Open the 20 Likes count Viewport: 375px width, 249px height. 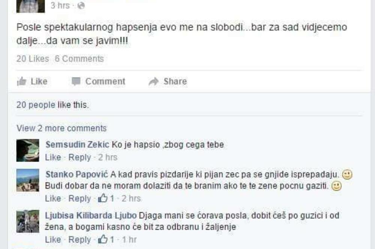(x=33, y=59)
